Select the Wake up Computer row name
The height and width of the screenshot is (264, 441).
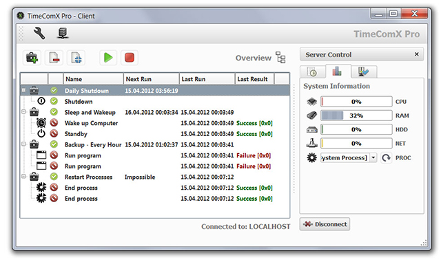click(91, 123)
